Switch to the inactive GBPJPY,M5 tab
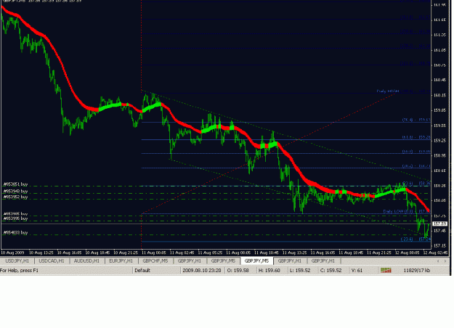 pyautogui.click(x=223, y=261)
